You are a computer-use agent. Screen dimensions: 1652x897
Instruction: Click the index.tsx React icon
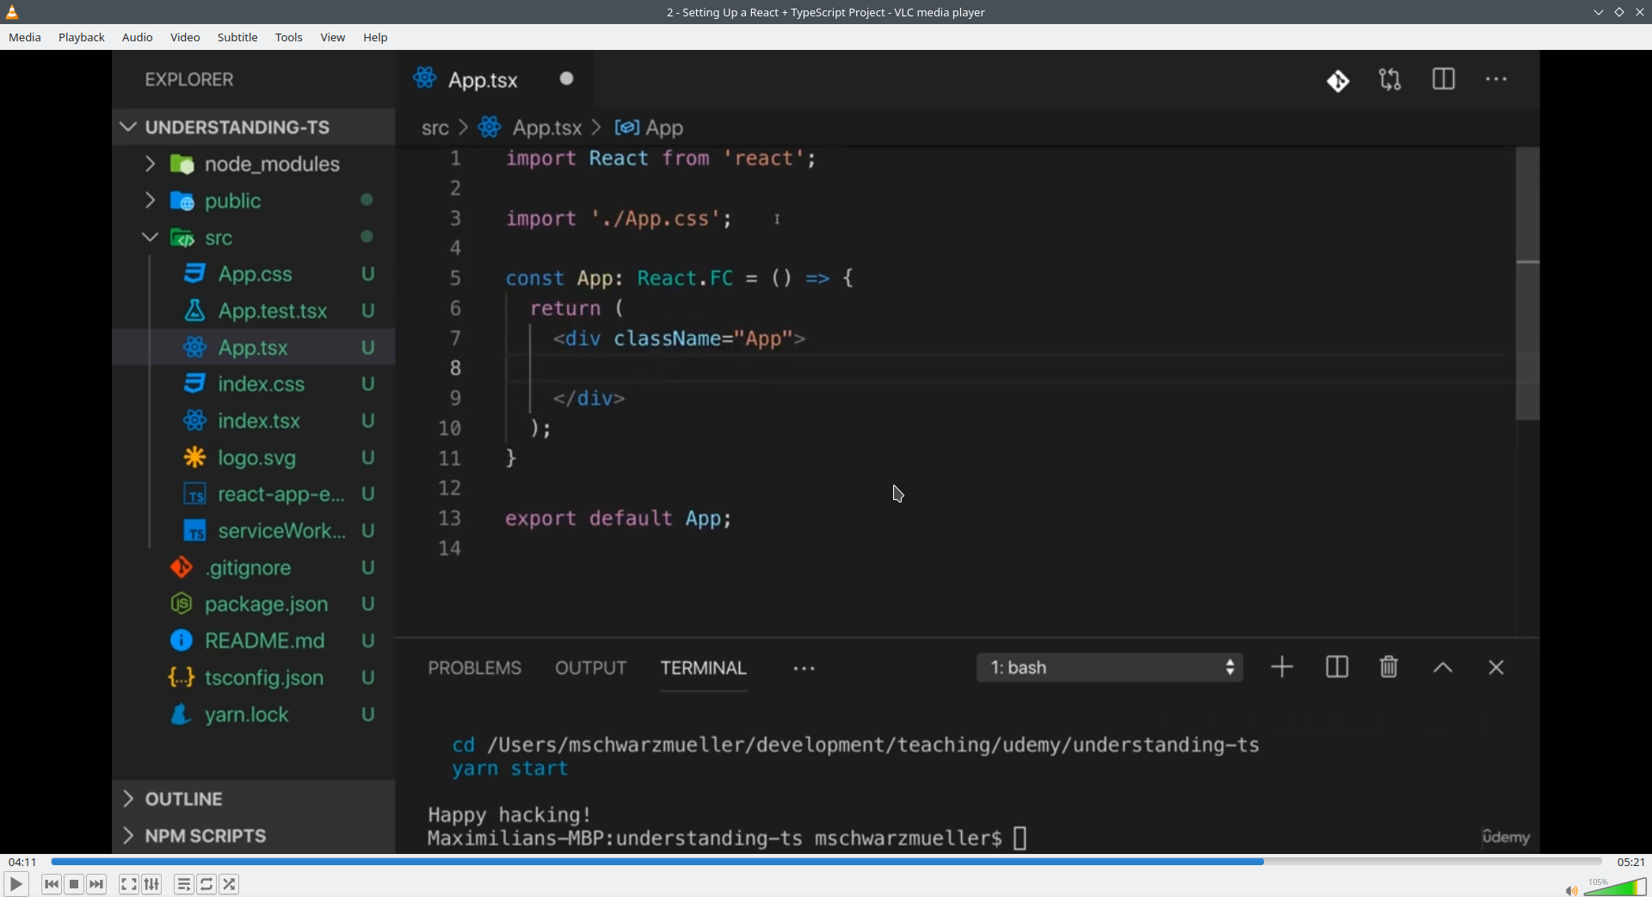[x=195, y=420]
